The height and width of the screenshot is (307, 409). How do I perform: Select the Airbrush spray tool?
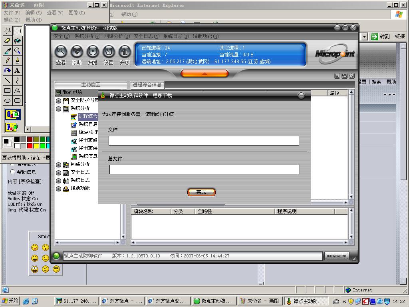(x=7, y=70)
